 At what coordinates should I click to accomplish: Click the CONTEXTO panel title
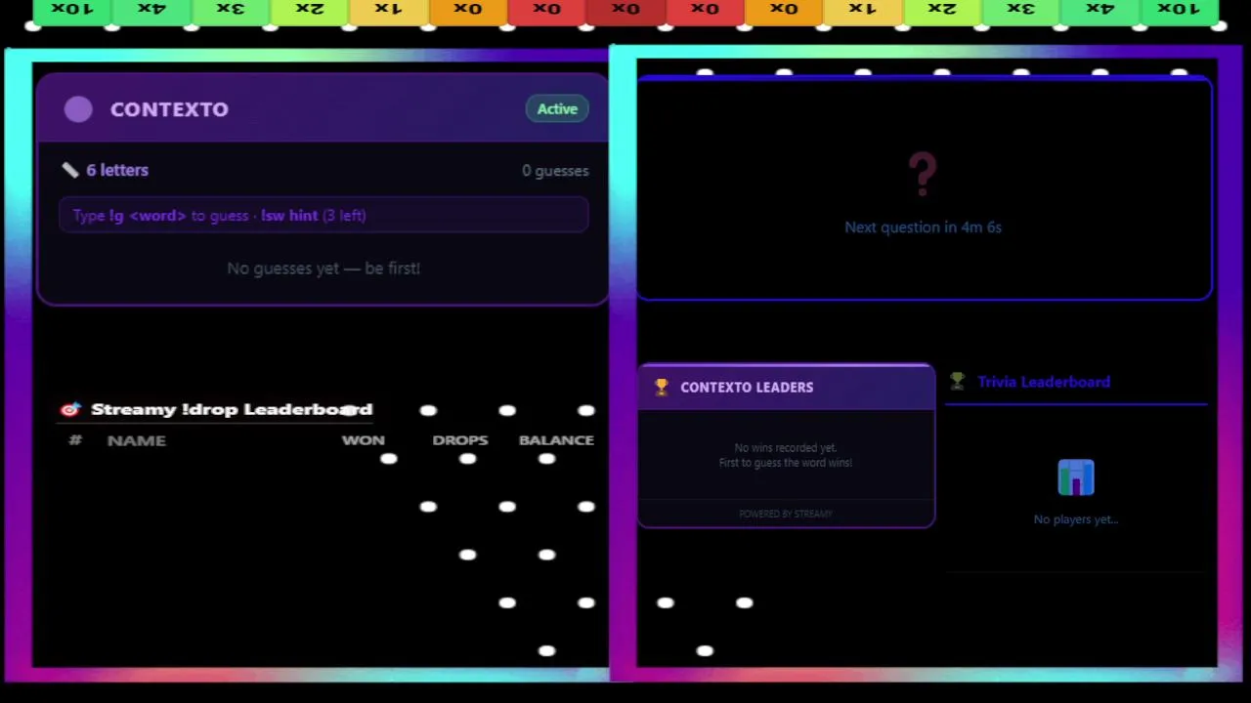tap(169, 109)
